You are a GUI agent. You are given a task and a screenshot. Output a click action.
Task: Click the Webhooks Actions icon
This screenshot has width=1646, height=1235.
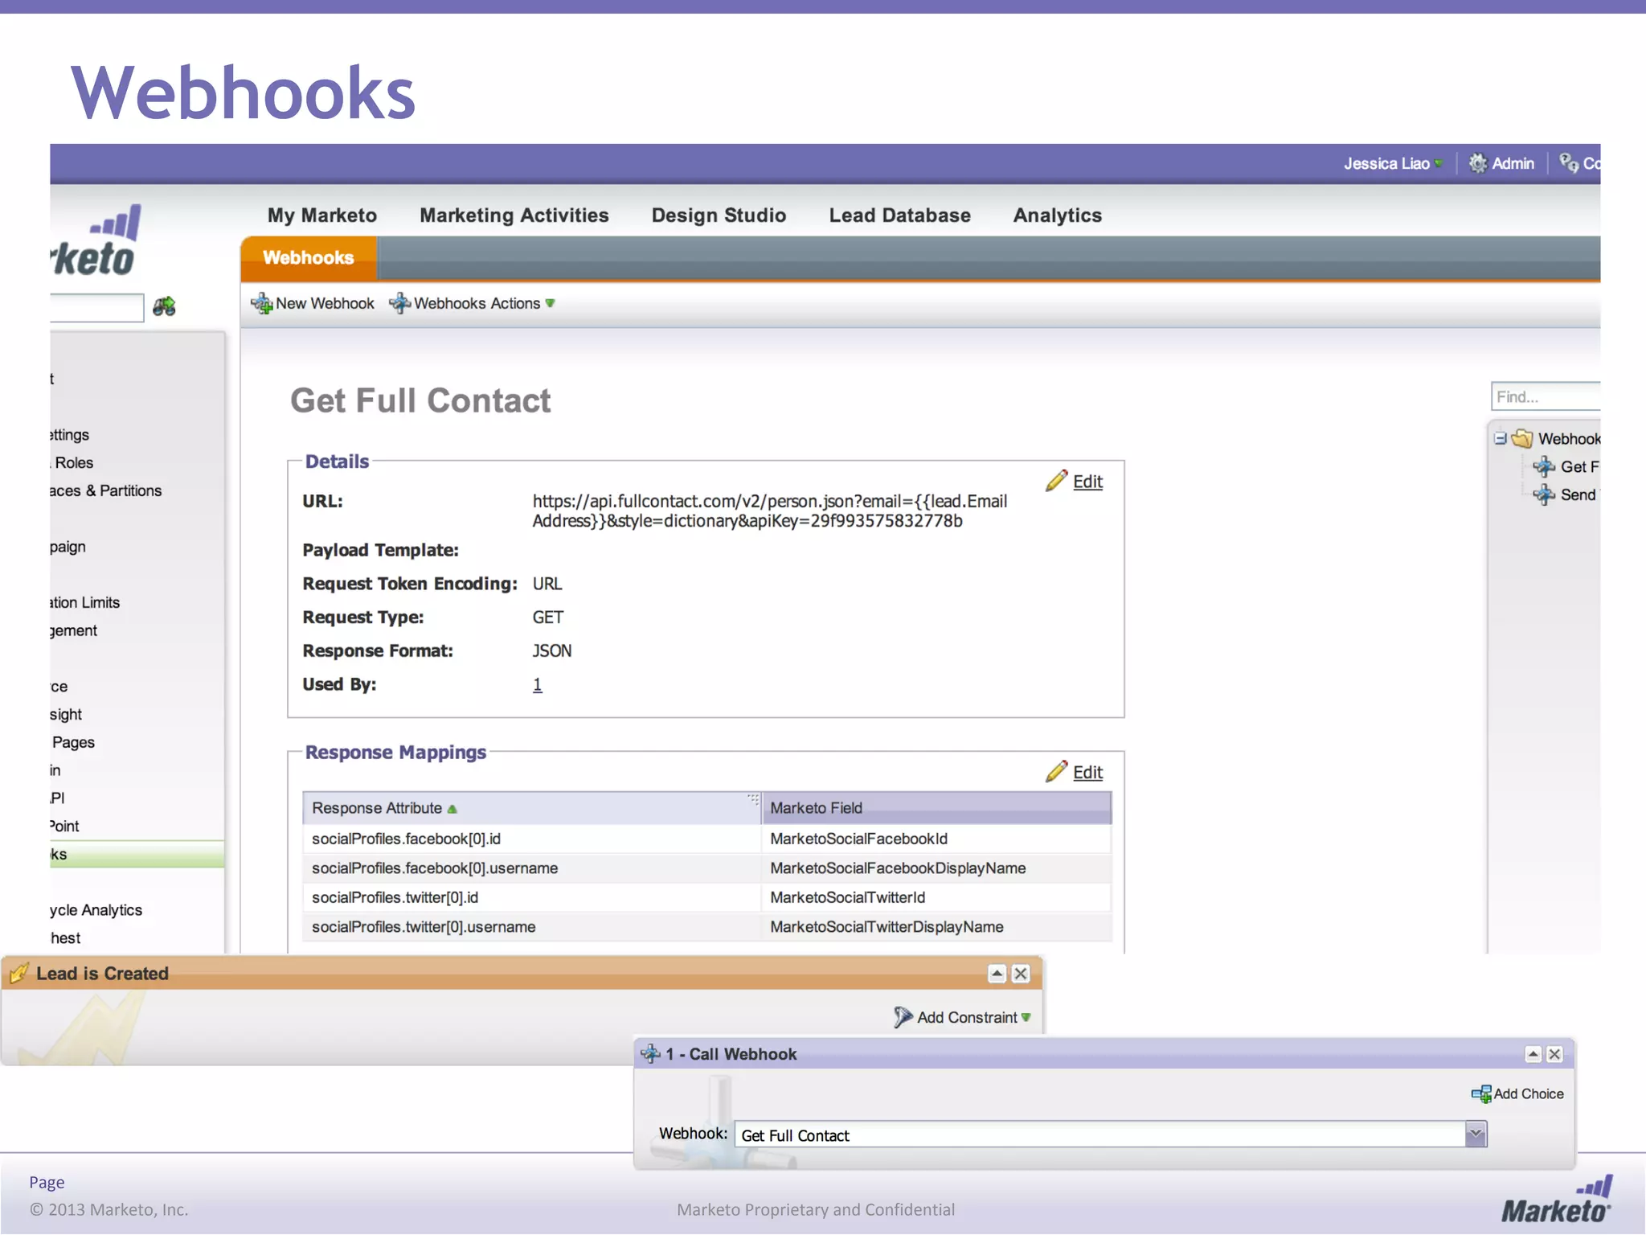point(399,304)
